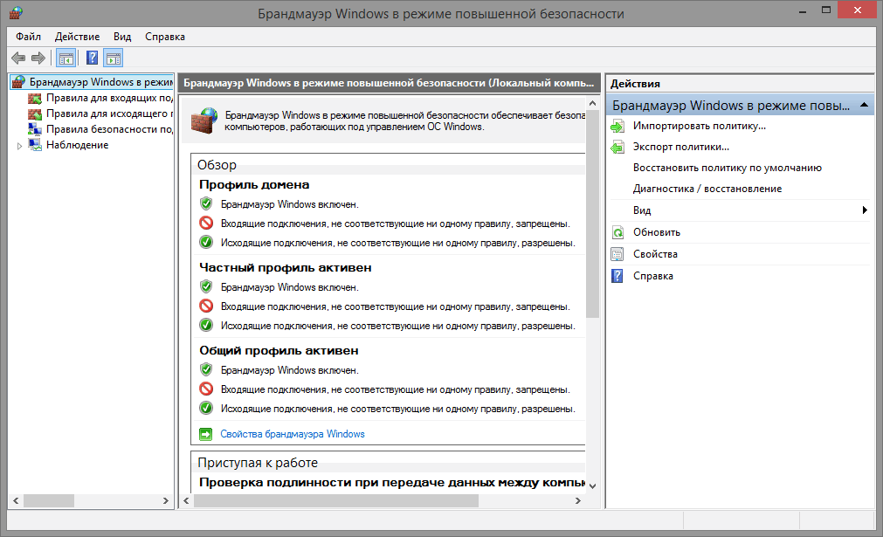Expand the Наблюдение tree node

coord(19,146)
